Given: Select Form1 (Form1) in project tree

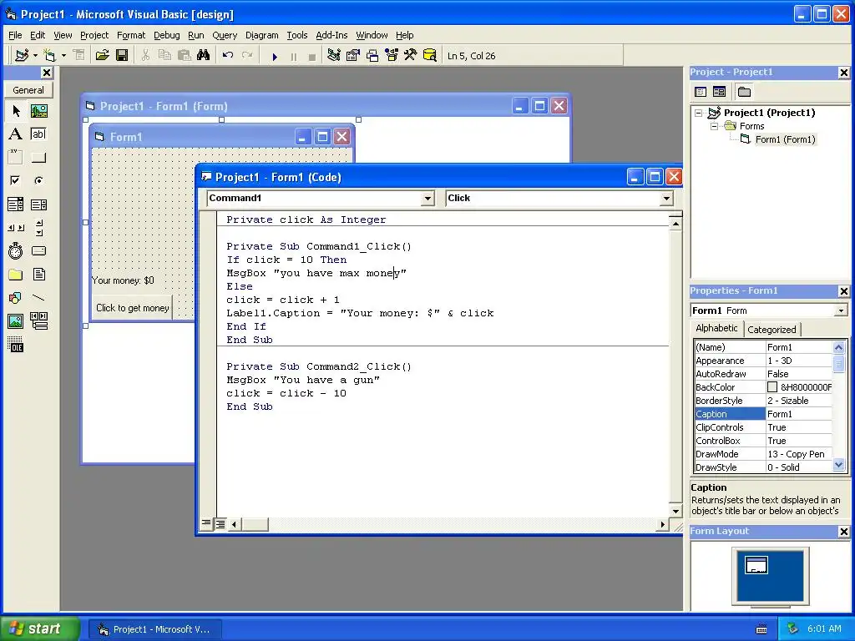Looking at the screenshot, I should pos(785,139).
